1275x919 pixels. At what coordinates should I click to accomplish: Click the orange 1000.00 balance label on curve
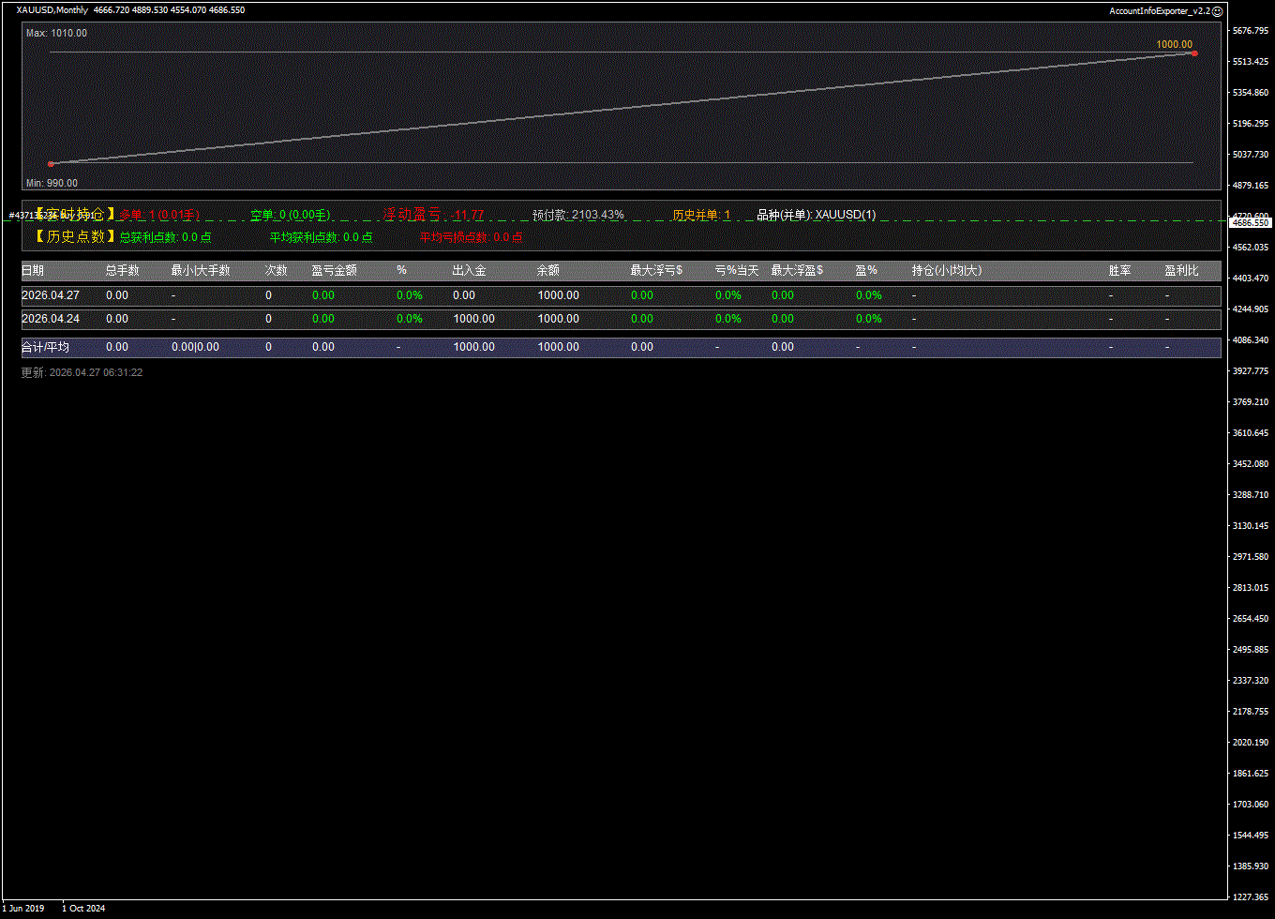pos(1174,44)
